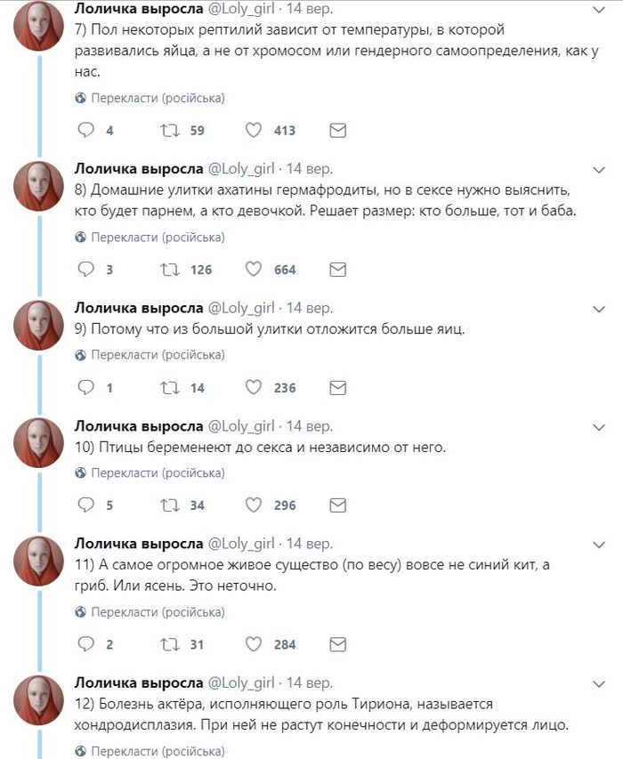Like the tweet with 236 likes
Image resolution: width=623 pixels, height=759 pixels.
tap(253, 387)
